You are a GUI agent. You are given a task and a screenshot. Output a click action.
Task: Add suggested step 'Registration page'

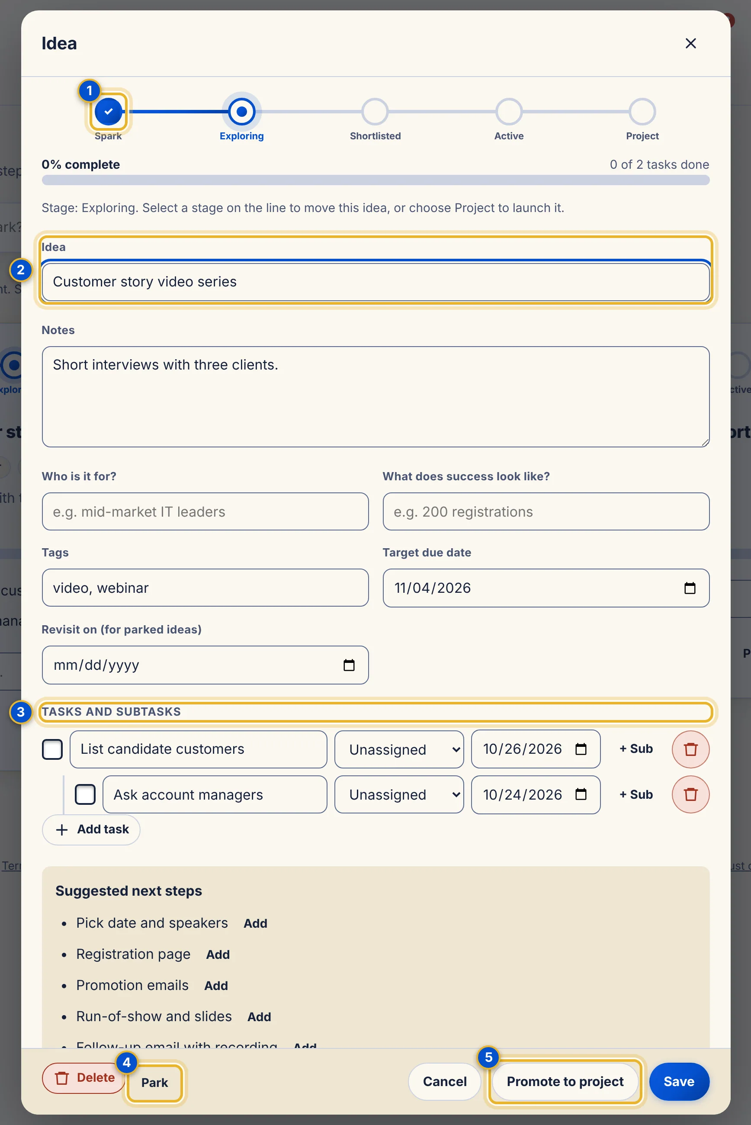(218, 954)
